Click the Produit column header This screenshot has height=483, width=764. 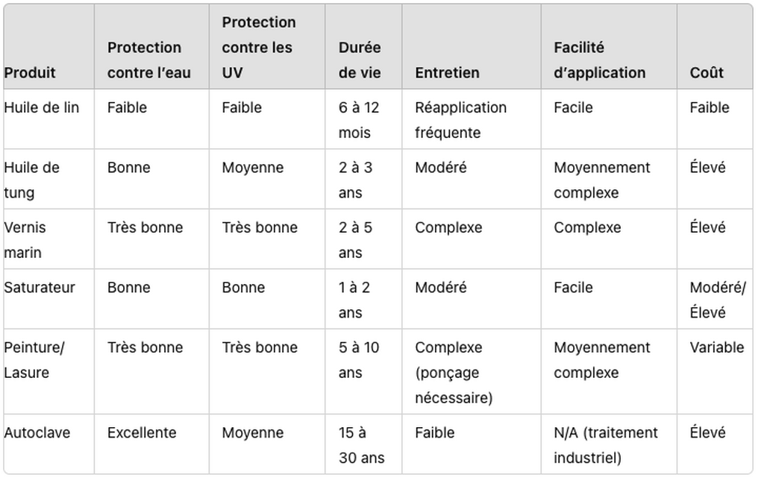[30, 72]
